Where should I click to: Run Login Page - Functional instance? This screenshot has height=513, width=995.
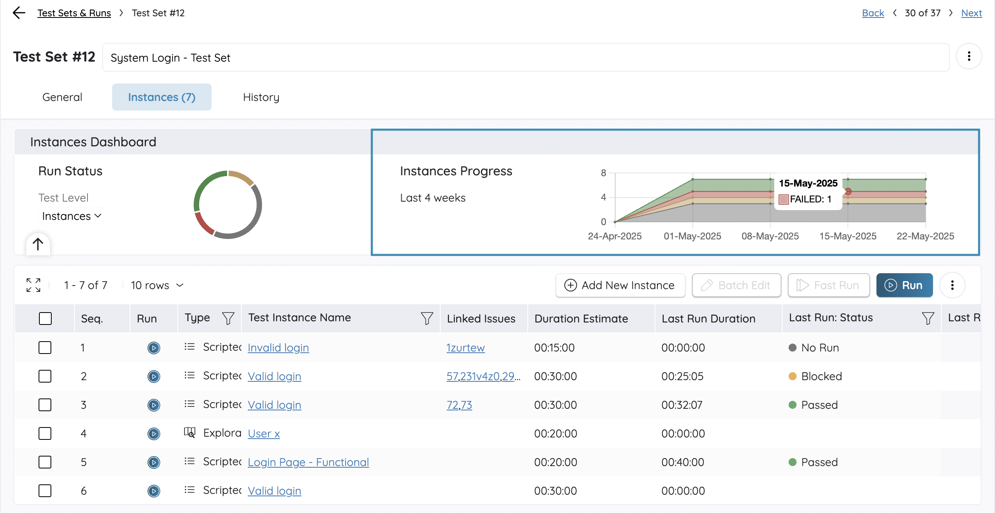pos(154,462)
